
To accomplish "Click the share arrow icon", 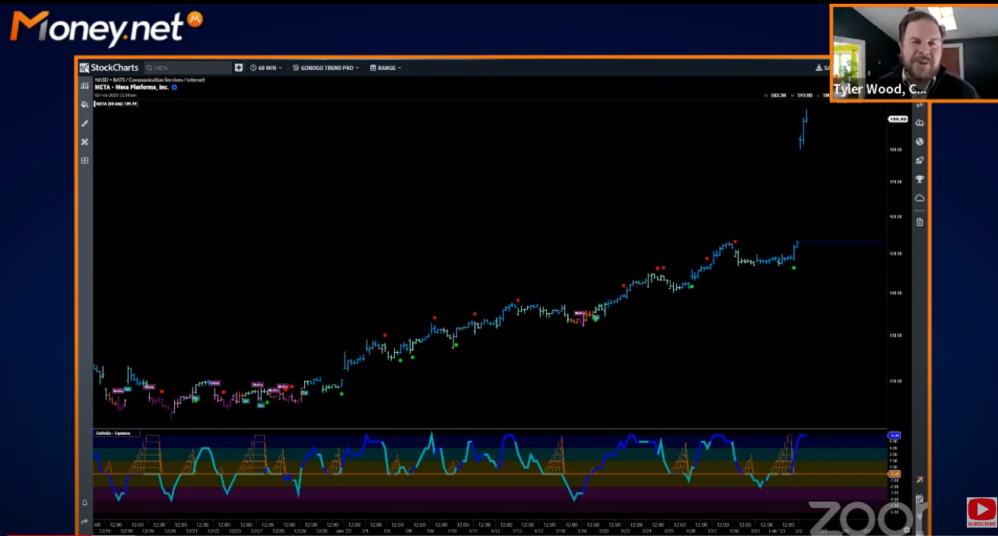I will [84, 522].
